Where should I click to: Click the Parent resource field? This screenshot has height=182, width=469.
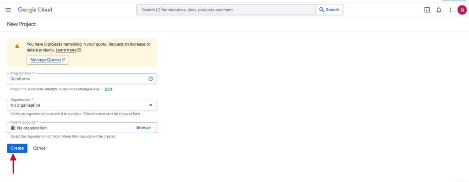[x=82, y=128]
